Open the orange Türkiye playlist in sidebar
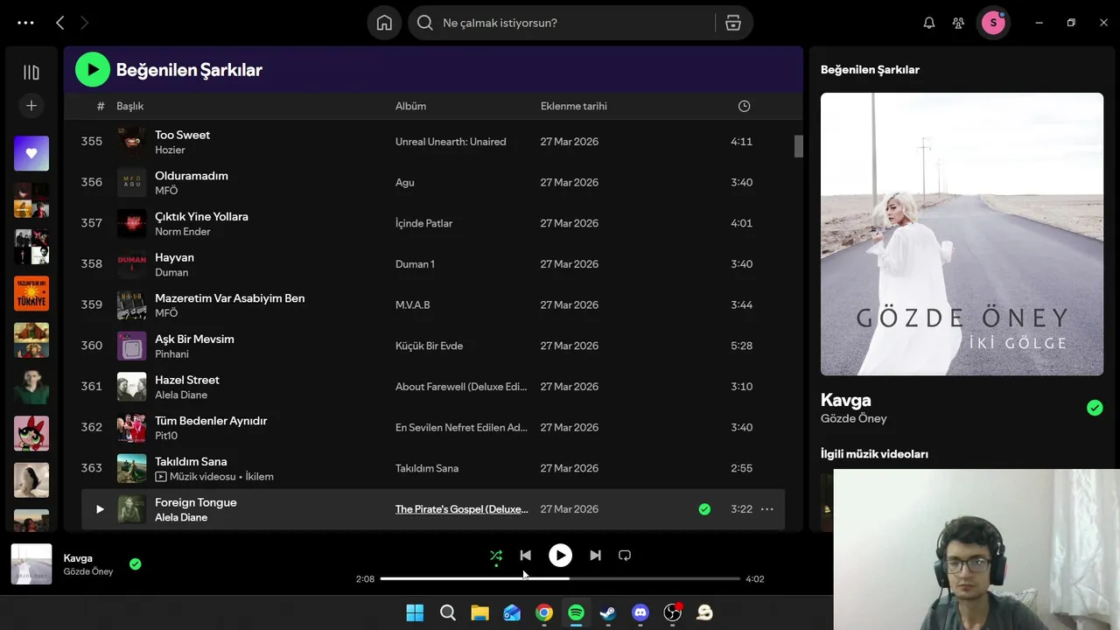1120x630 pixels. click(31, 293)
